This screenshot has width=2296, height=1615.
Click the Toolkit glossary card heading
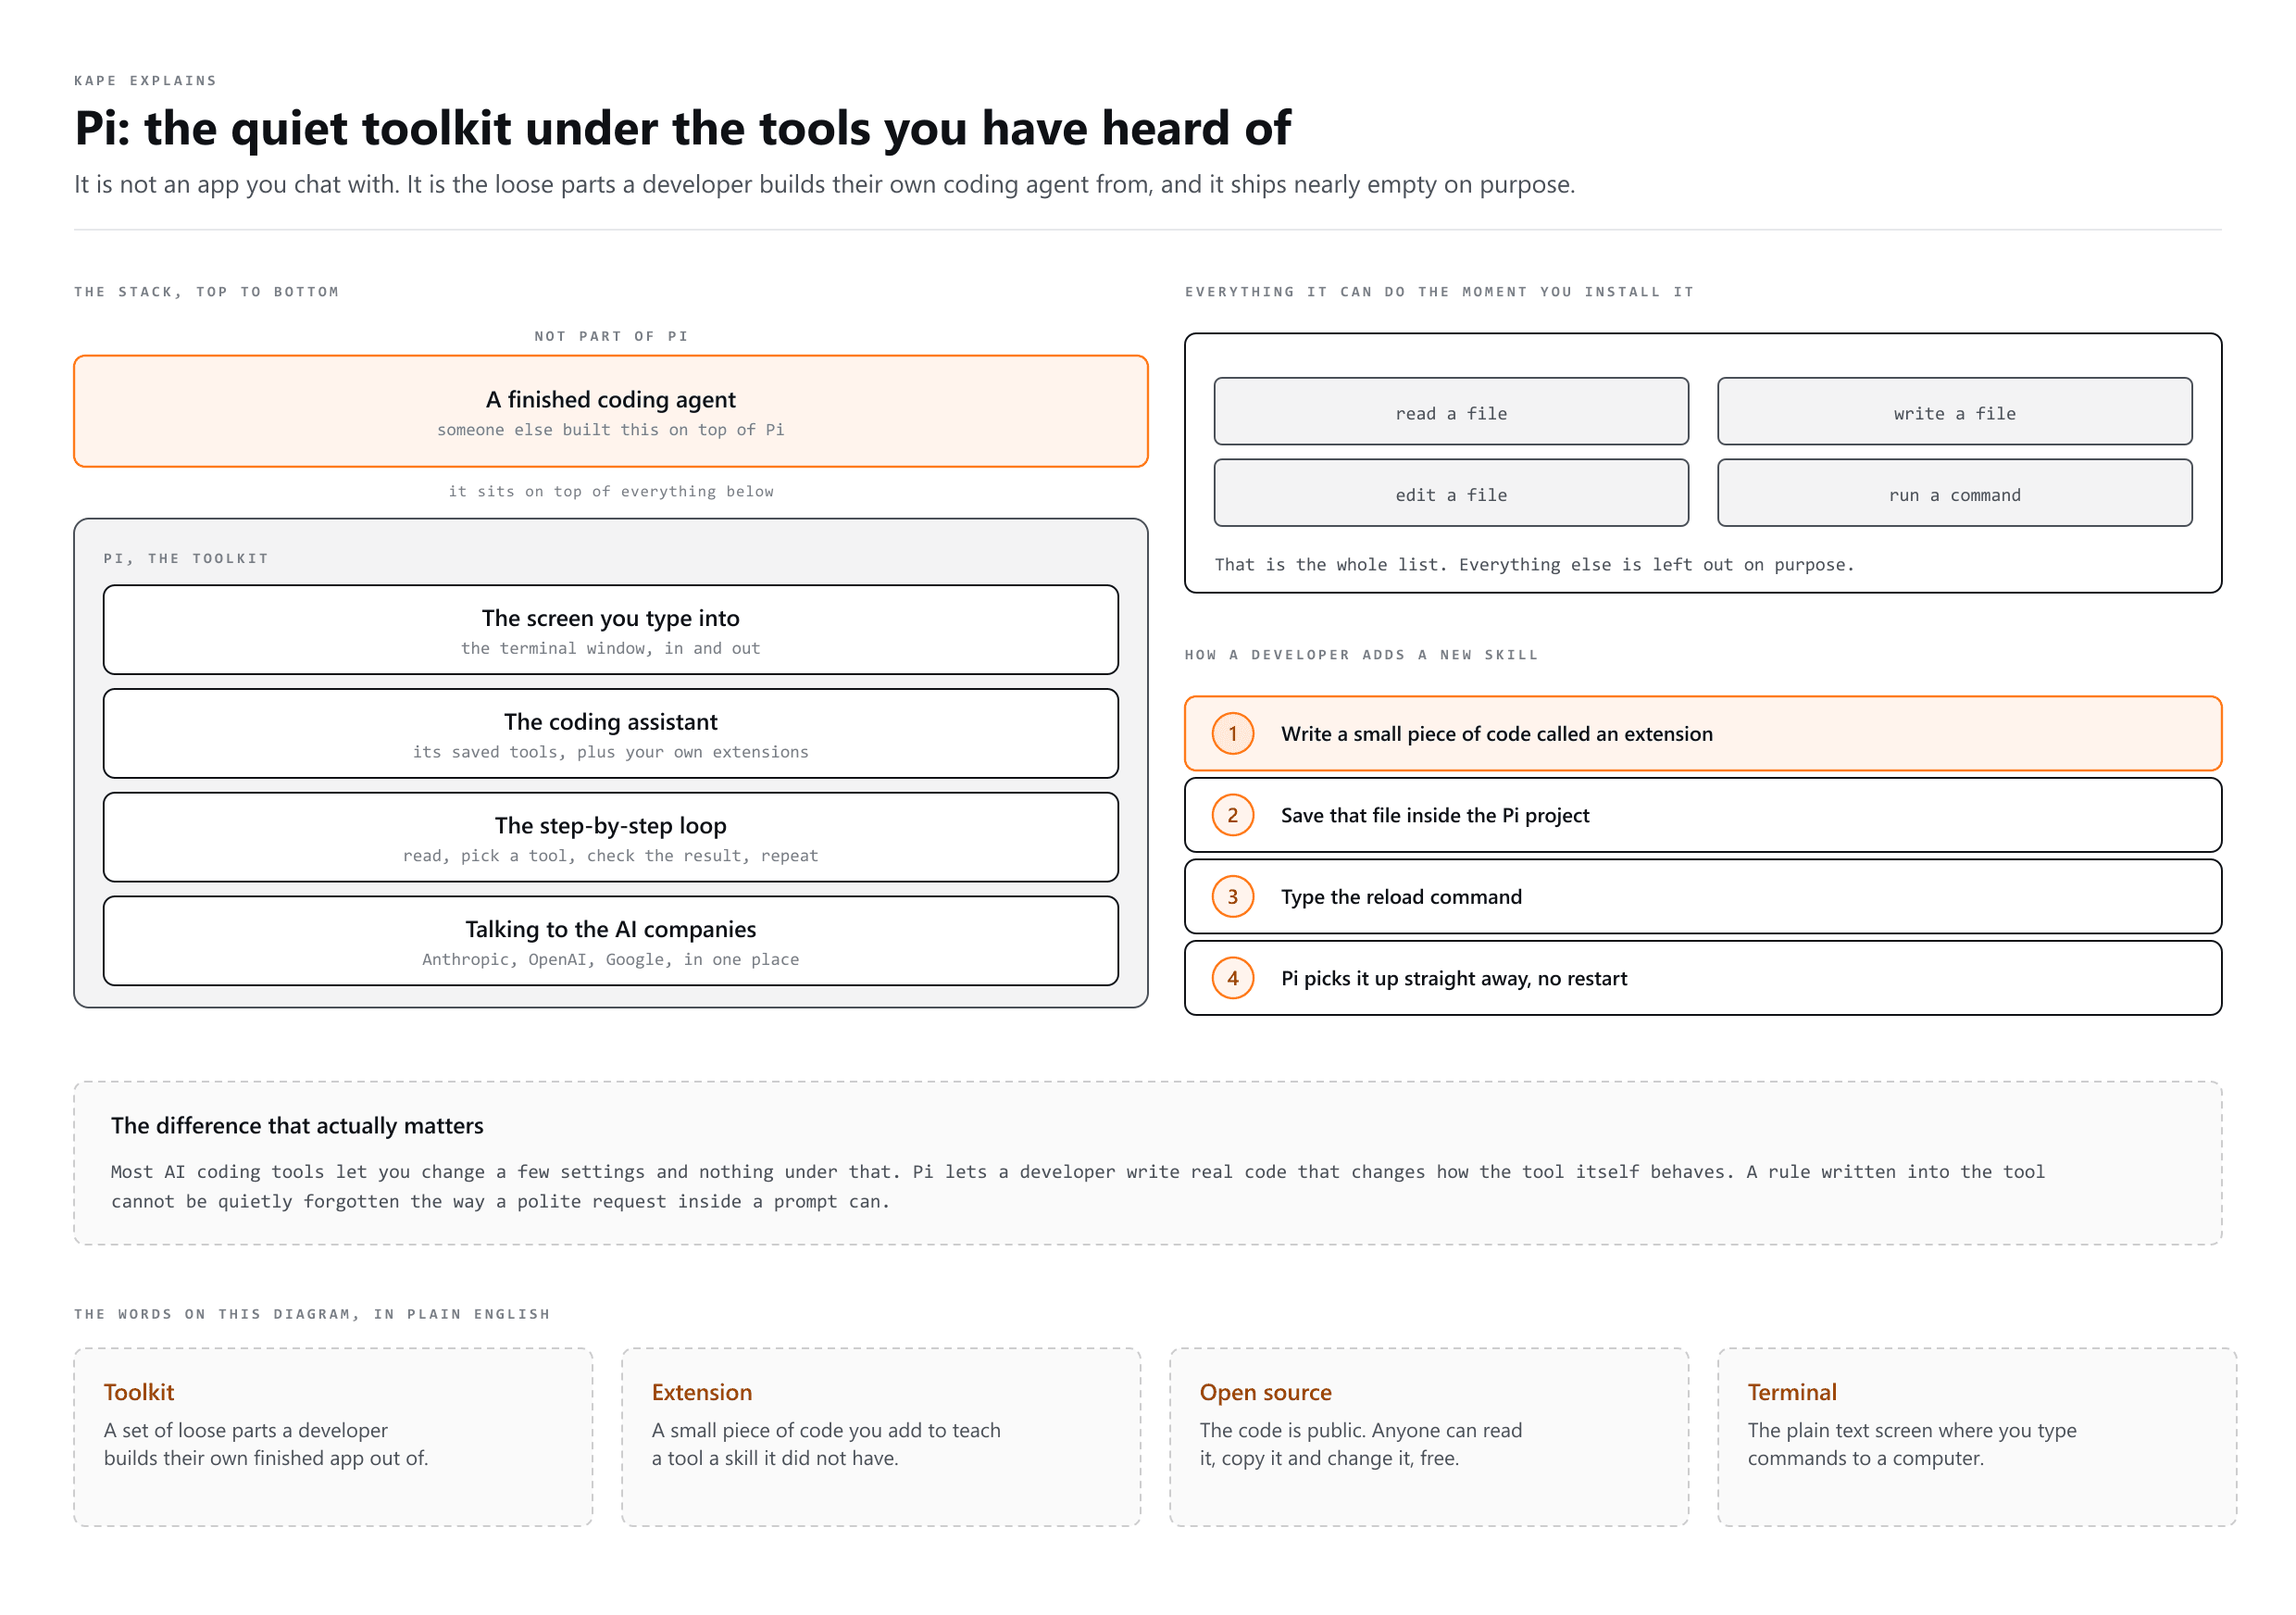[x=139, y=1392]
